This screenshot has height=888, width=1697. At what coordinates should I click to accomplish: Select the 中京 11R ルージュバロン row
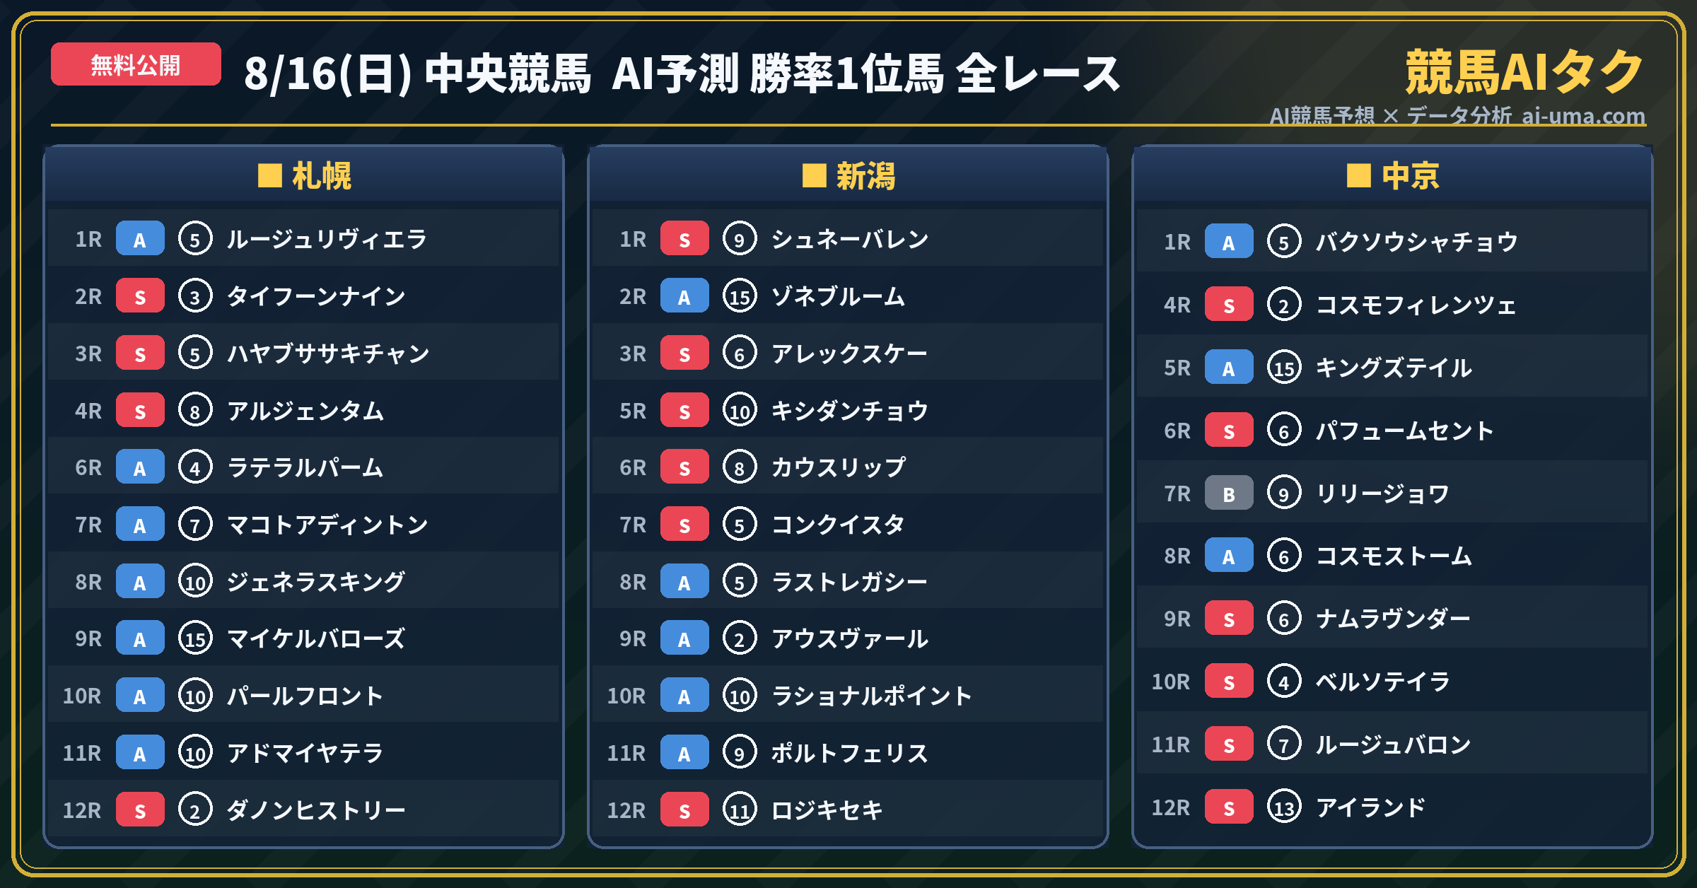(1393, 744)
